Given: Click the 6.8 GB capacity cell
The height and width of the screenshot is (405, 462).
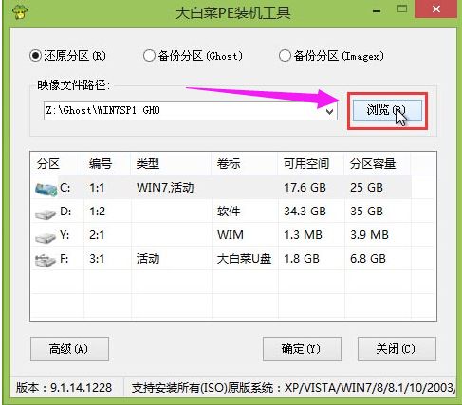Looking at the screenshot, I should tap(368, 259).
